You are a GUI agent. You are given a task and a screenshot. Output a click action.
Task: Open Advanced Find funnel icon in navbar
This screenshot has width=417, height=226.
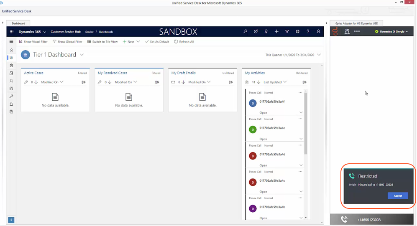click(287, 31)
